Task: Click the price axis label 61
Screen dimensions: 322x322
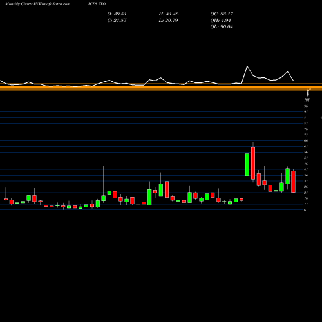Action: [306, 147]
